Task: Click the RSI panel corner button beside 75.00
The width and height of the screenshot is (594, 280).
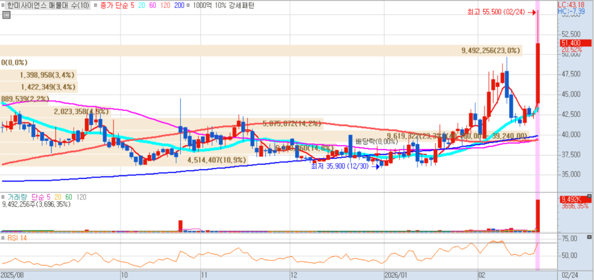Action: [588, 237]
